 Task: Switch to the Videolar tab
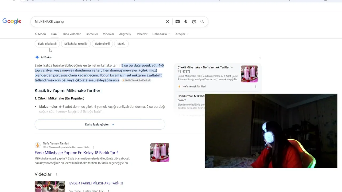(x=108, y=34)
